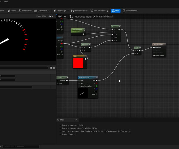
Task: Click the graph breadcrumb node icon
Action: click(71, 17)
